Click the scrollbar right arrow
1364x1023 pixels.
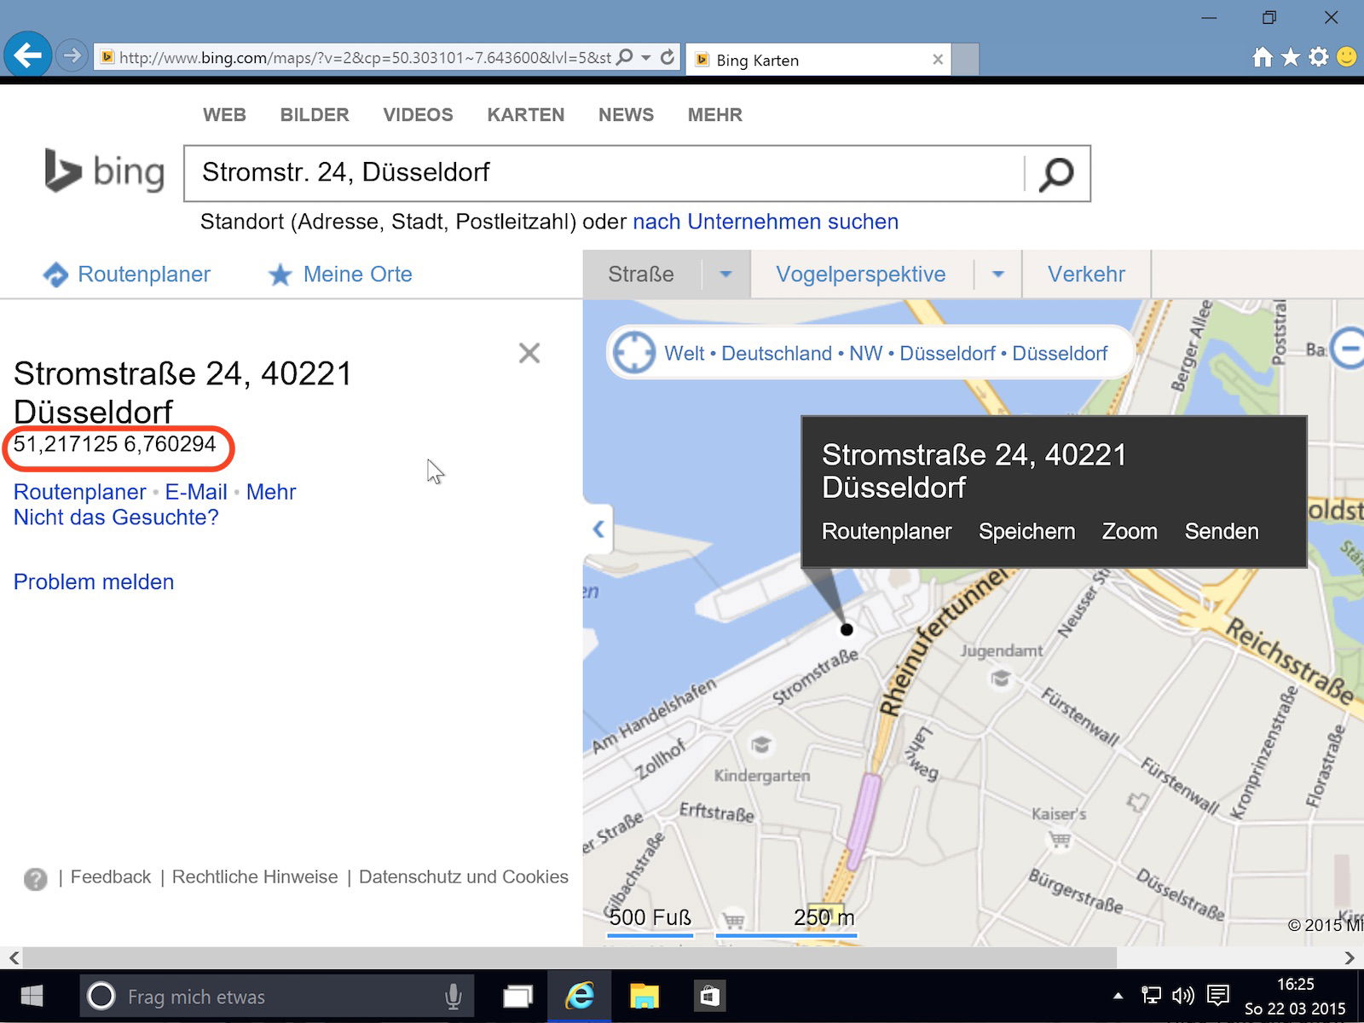click(x=1350, y=957)
